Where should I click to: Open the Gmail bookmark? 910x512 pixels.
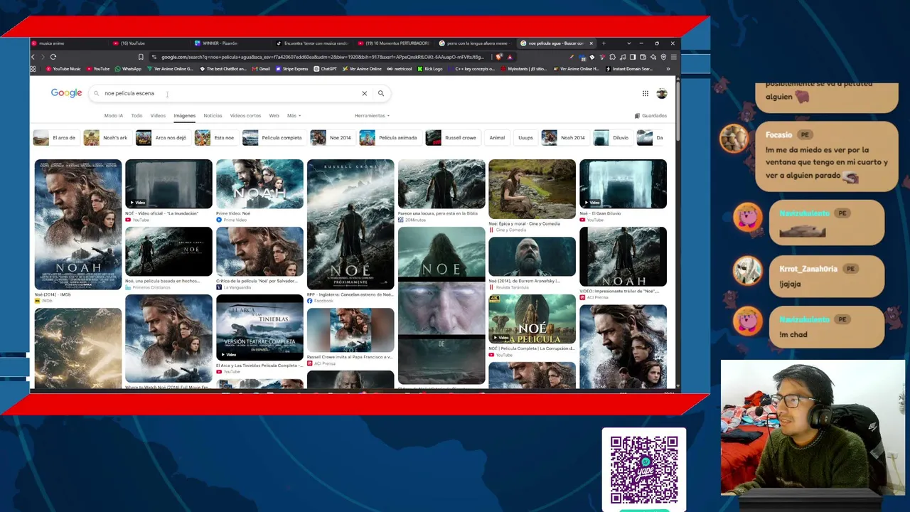pyautogui.click(x=261, y=69)
